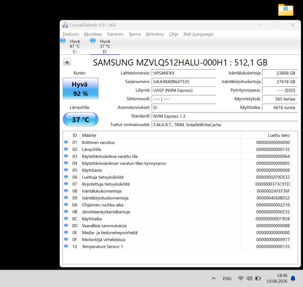Click the Käyttöaika value 6616 tuntia
The width and height of the screenshot is (303, 287).
[x=280, y=107]
